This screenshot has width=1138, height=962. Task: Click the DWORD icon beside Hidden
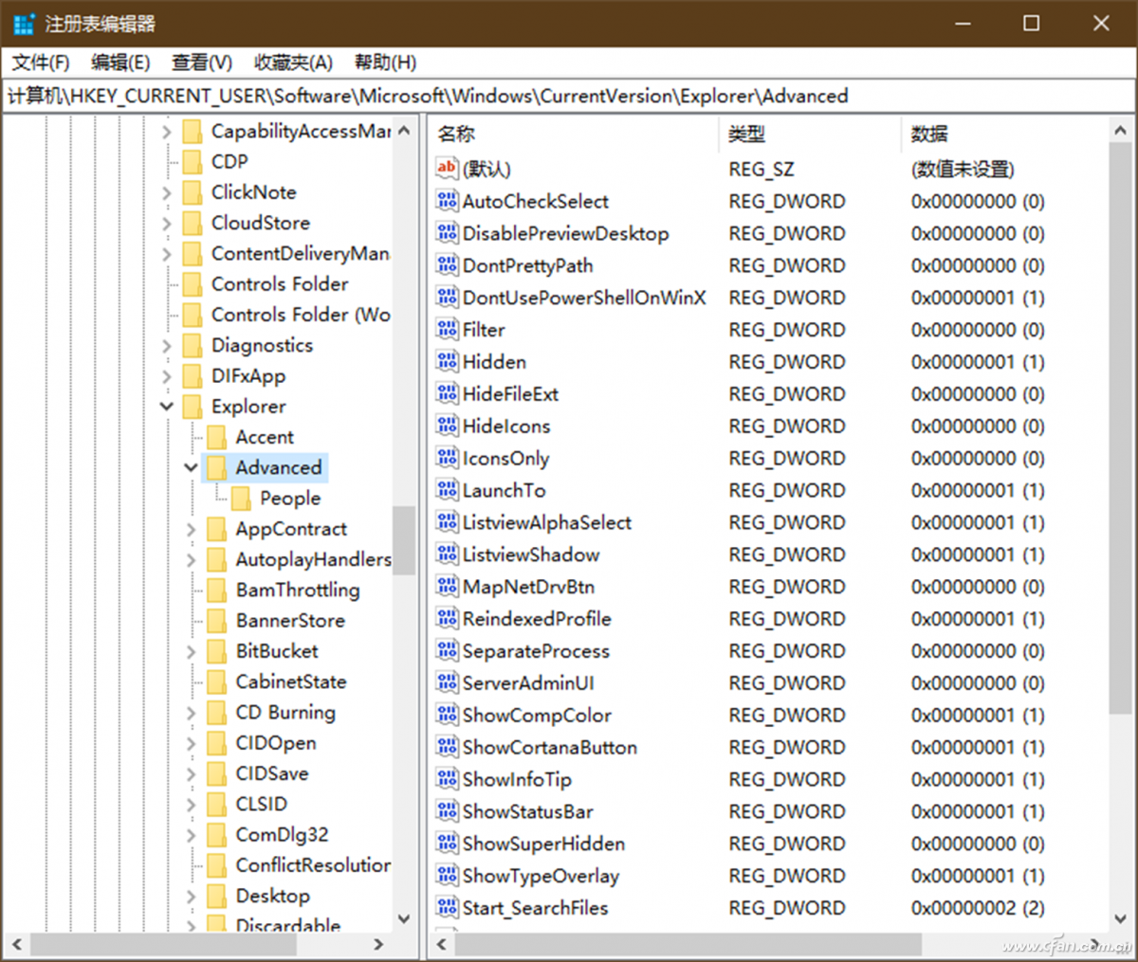pyautogui.click(x=446, y=361)
